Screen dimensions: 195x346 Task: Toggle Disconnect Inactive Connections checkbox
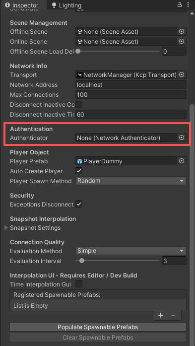point(79,104)
